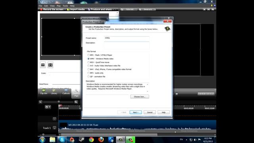Viewport: 254px width, 143px height.
Task: Click the timeline playhead at 00:00:00;00
Action: point(60,106)
